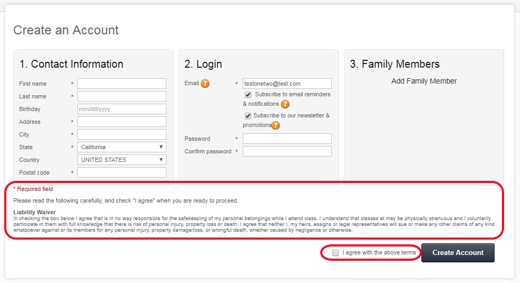Focus the Last name input field

[x=122, y=96]
